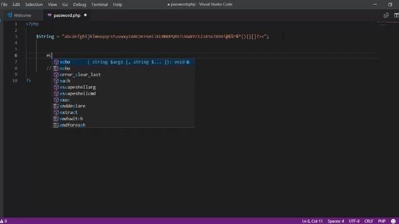This screenshot has width=399, height=224.
Task: Choose each suggestion in autocomplete
Action: (123, 81)
